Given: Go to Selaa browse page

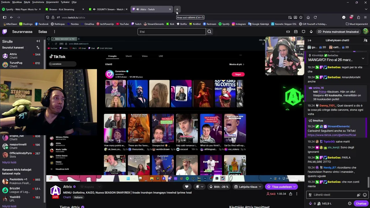Looking at the screenshot, I should tap(42, 31).
